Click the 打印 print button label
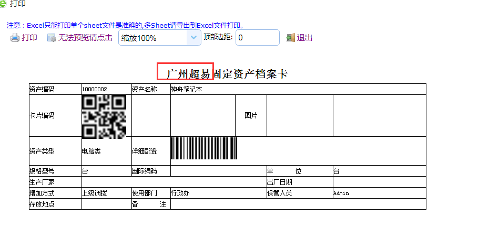Viewport: 489px width, 249px height. click(29, 38)
